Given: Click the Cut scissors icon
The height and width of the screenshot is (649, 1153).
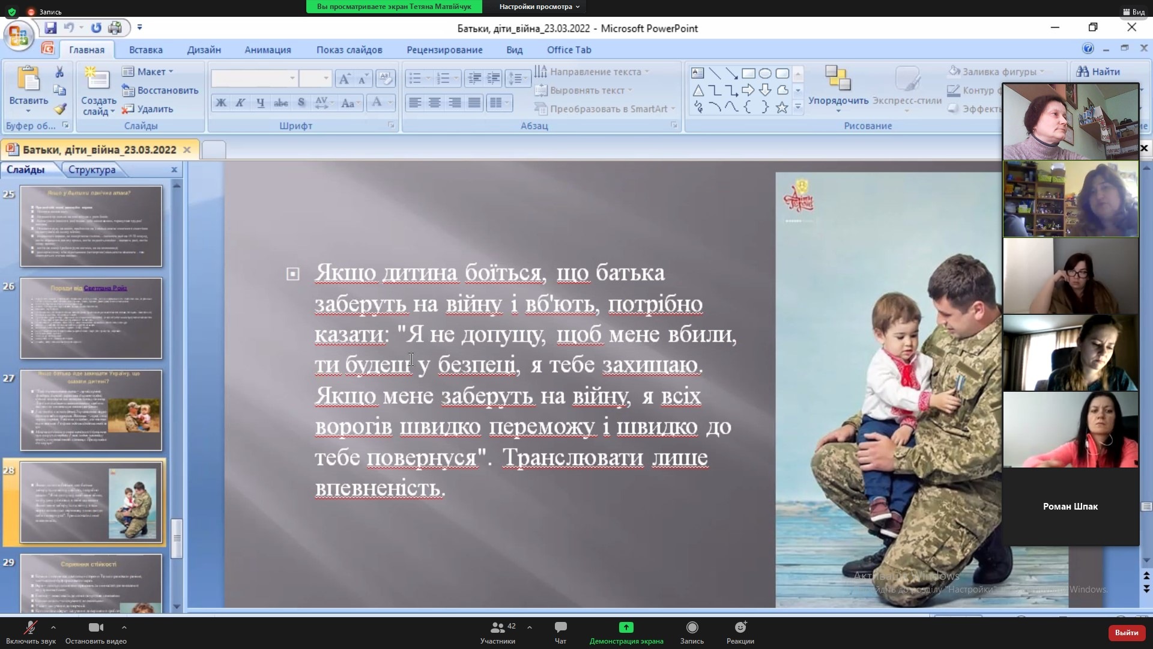Looking at the screenshot, I should [59, 72].
